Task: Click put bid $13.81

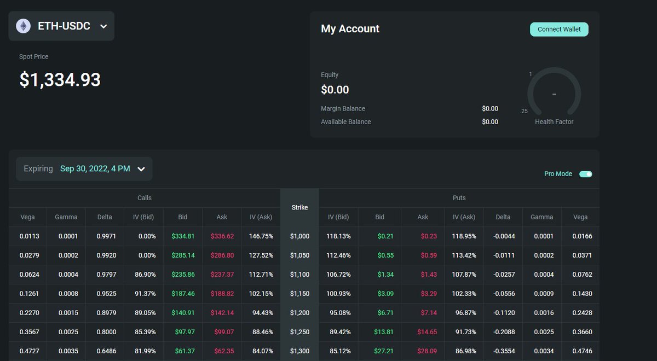Action: pyautogui.click(x=384, y=332)
